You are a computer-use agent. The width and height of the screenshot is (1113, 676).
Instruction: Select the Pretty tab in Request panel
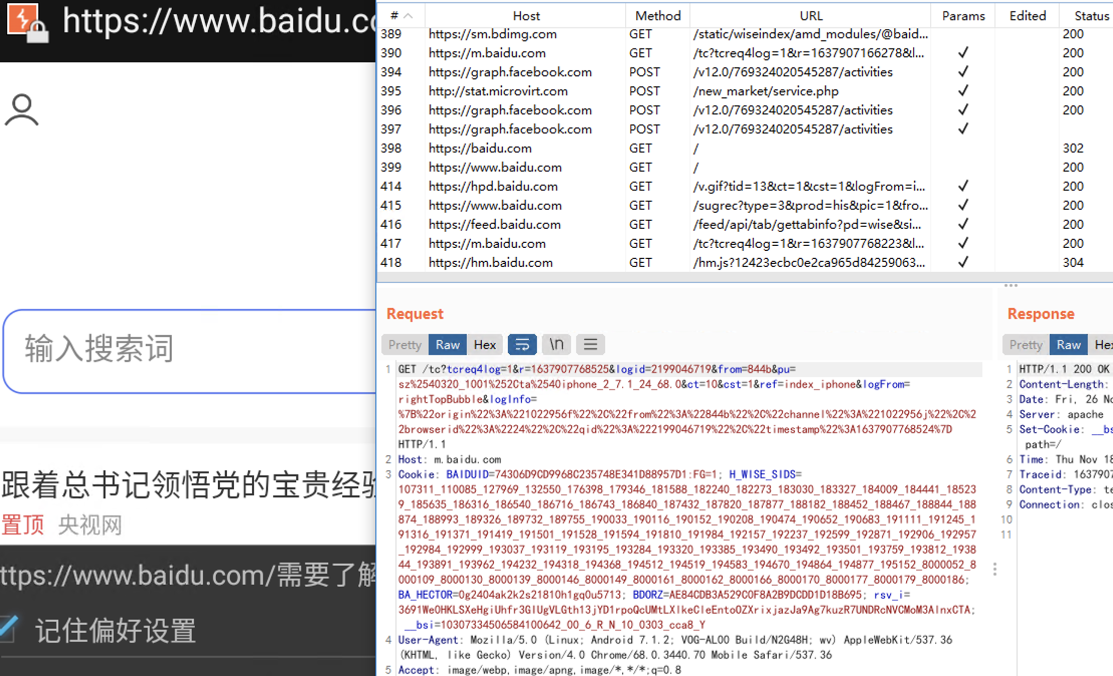pyautogui.click(x=404, y=345)
